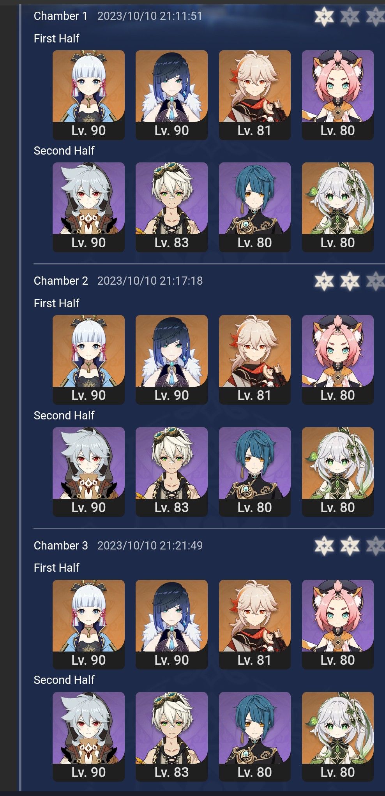Click the first star icon of Chamber 1
Viewport: 385px width, 796px height.
[x=324, y=17]
